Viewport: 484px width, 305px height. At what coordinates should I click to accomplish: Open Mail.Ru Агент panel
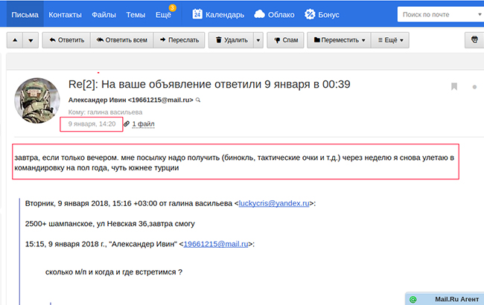[445, 299]
